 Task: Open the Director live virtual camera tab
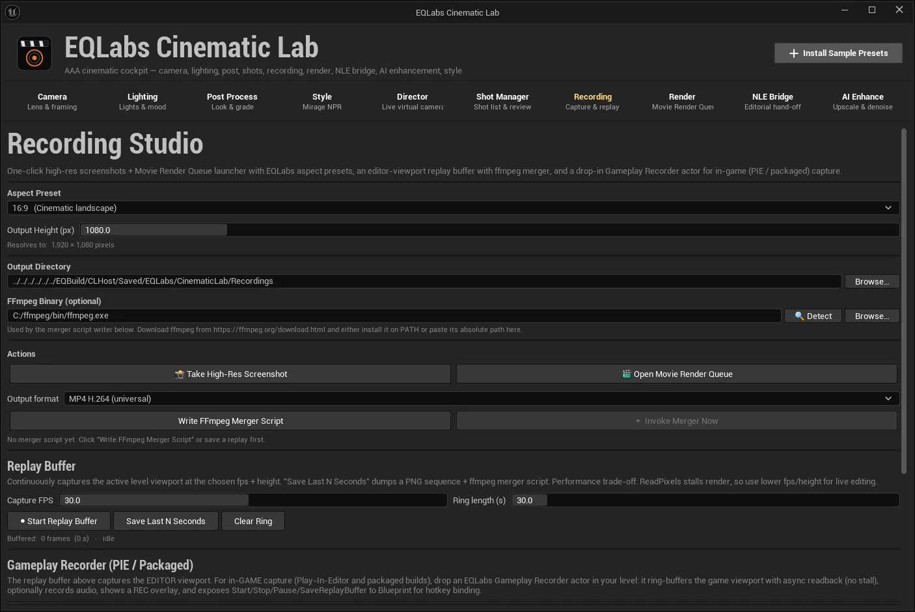[x=413, y=102]
